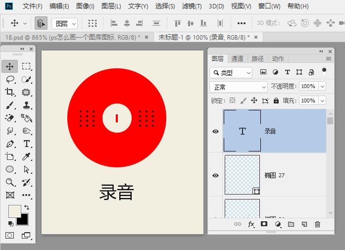Pick the Lasso tool
The width and height of the screenshot is (345, 250).
click(10, 79)
